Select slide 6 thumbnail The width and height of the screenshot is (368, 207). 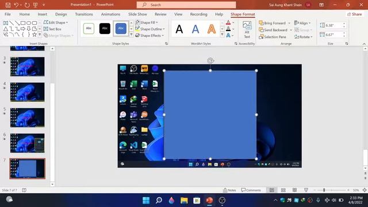pyautogui.click(x=28, y=143)
